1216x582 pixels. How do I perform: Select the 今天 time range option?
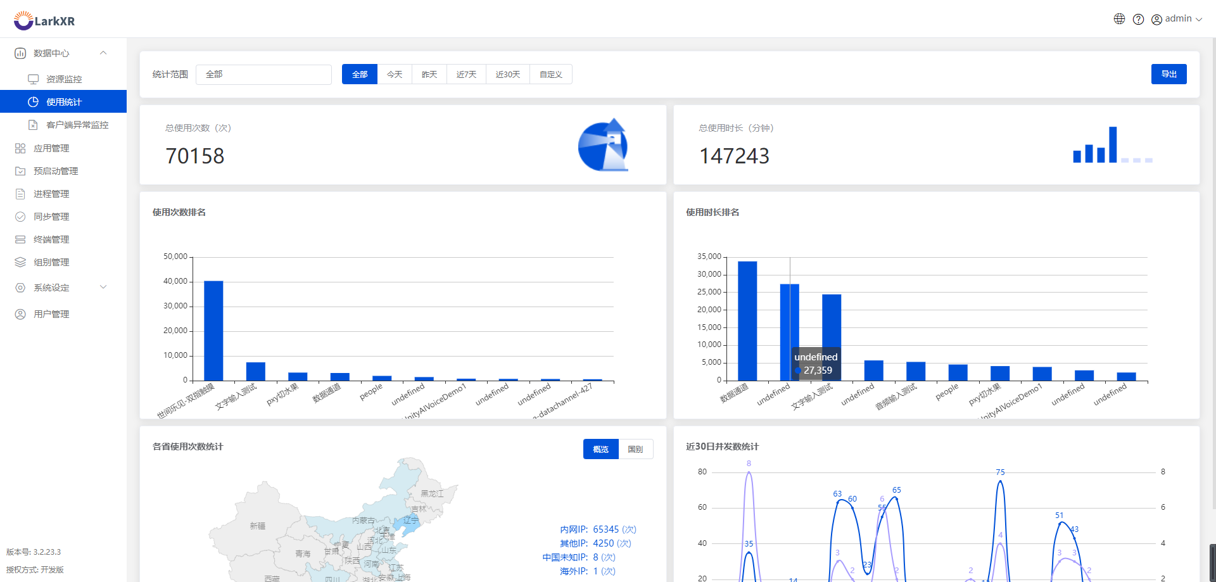(395, 74)
